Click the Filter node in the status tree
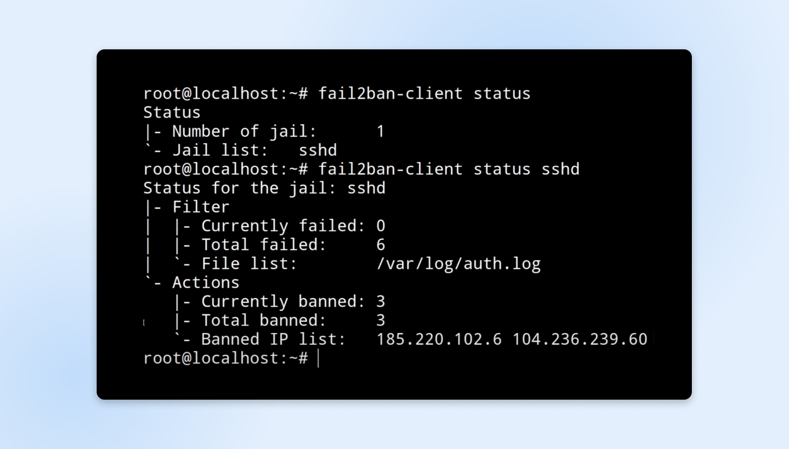 click(x=201, y=207)
